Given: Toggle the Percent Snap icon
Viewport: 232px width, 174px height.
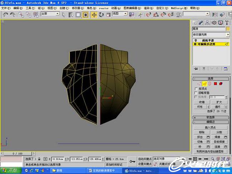Looking at the screenshot, I should (163, 15).
